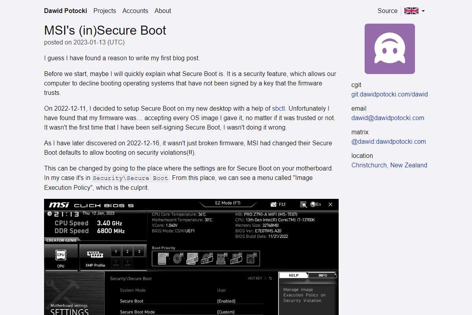Open the Christchurch, New Zealand location link

pos(389,165)
